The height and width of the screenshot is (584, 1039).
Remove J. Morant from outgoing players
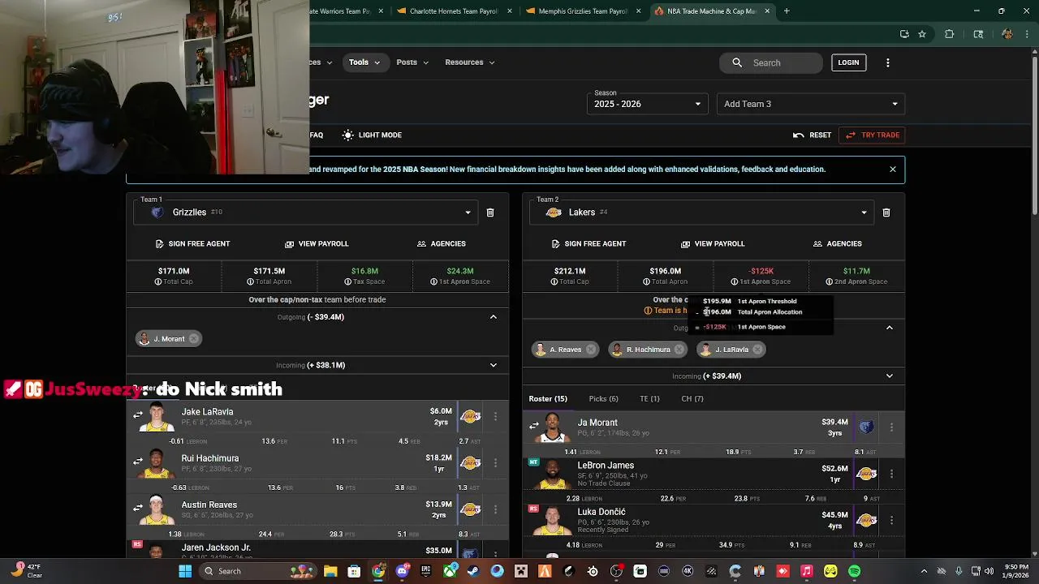coord(193,339)
